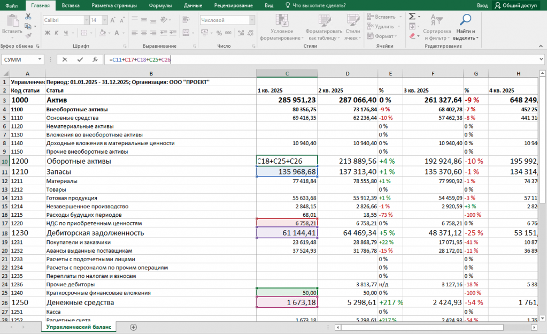Click the Align Left icon
This screenshot has height=334, width=547.
[x=135, y=33]
